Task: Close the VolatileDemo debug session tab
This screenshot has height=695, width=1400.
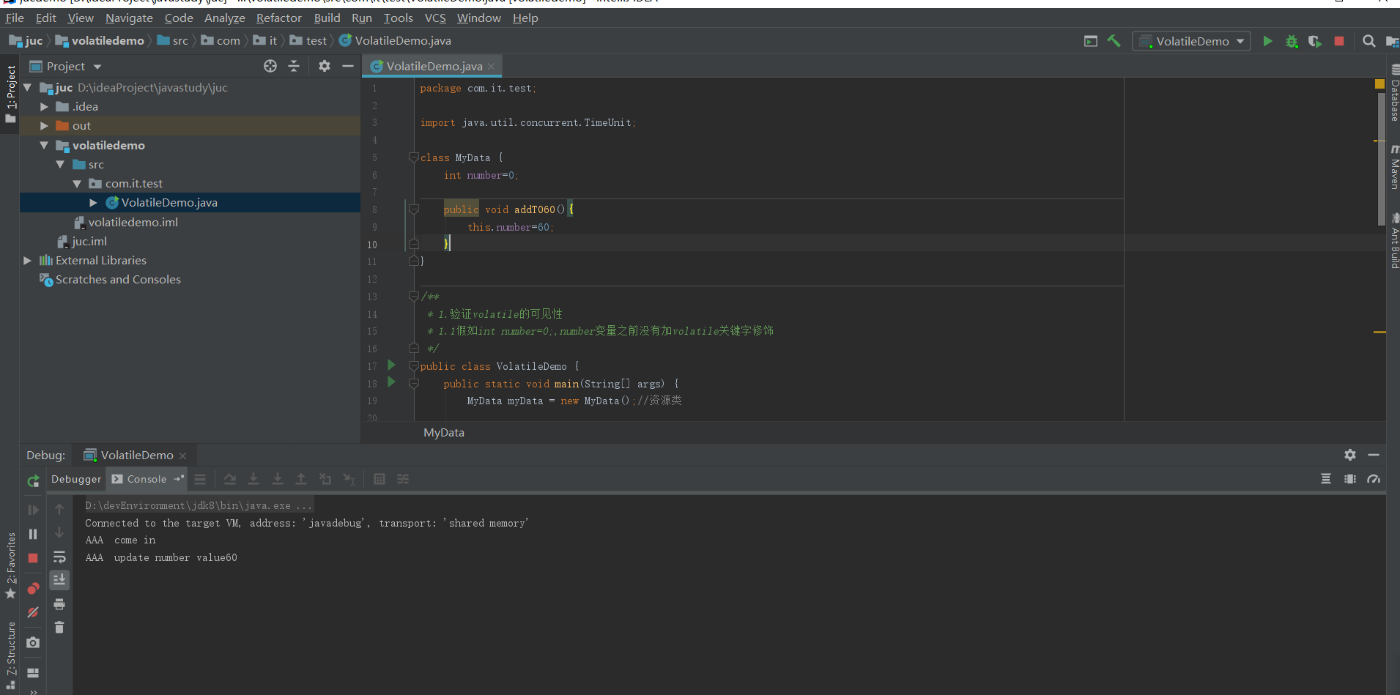Action: (183, 456)
